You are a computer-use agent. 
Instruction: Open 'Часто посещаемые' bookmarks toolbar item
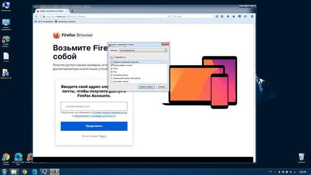[44, 21]
